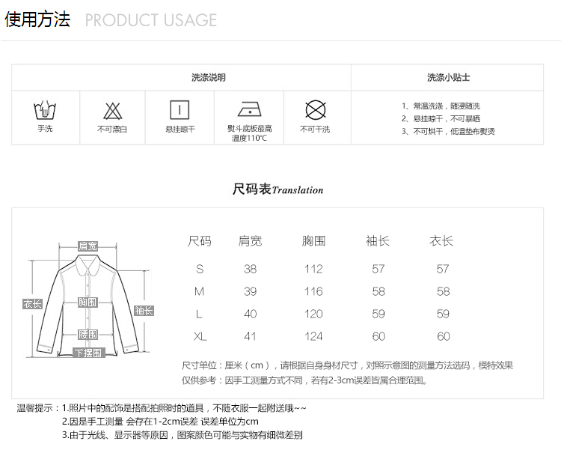The height and width of the screenshot is (462, 561).
Task: Click the 胸围 column header in size chart
Action: (313, 241)
